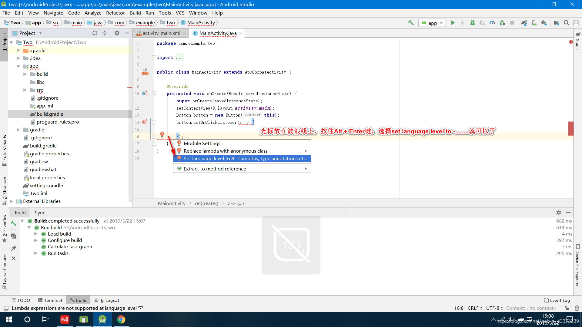Click the Attach debugger to process icon
The height and width of the screenshot is (327, 582).
tap(502, 23)
